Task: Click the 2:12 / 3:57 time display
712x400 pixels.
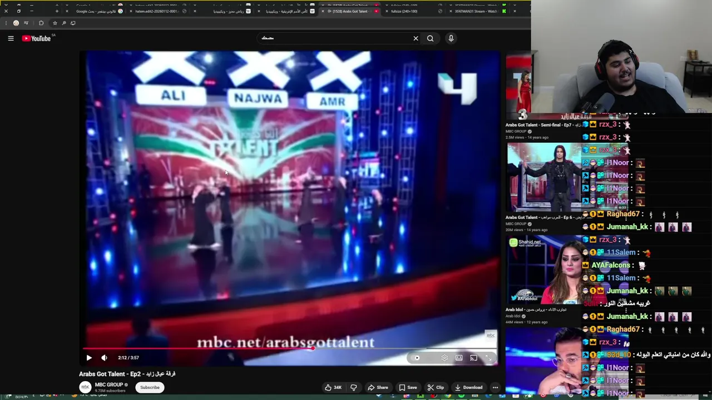Action: (x=128, y=358)
